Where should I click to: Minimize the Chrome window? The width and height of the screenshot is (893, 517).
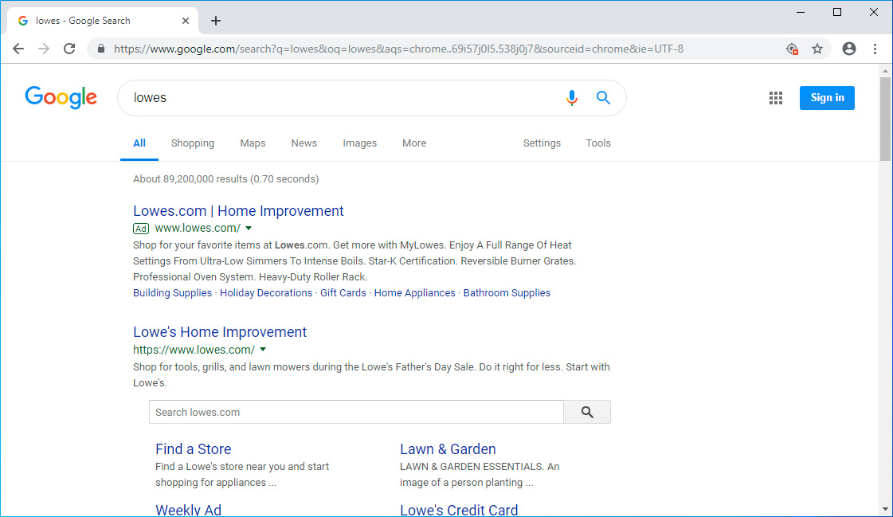[x=801, y=12]
